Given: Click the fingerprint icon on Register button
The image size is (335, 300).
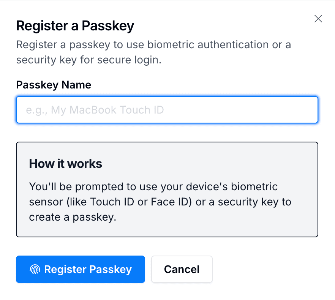Looking at the screenshot, I should pyautogui.click(x=35, y=270).
